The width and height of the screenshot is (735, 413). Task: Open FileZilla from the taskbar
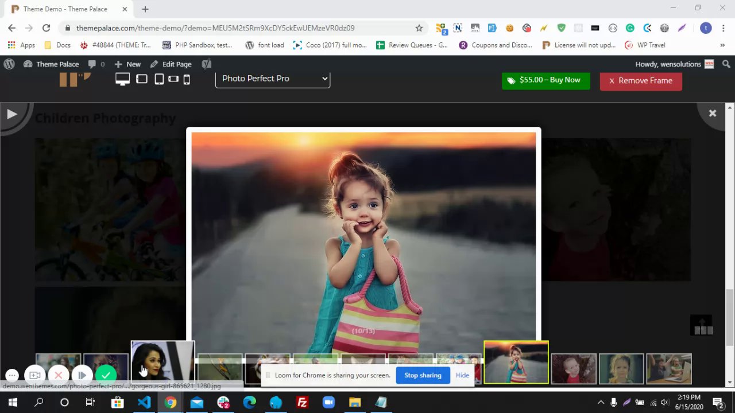[302, 403]
